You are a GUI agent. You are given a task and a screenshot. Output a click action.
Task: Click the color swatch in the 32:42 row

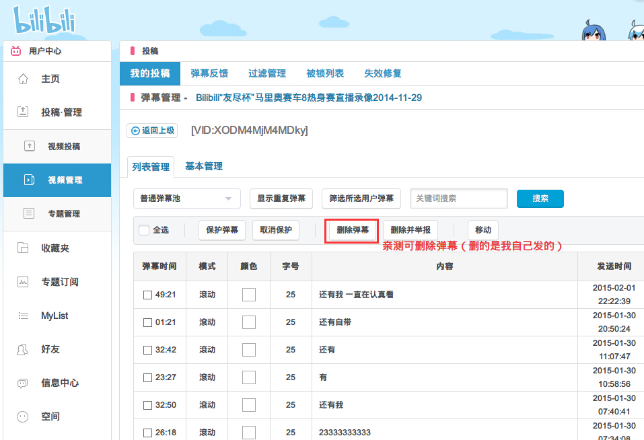click(x=249, y=350)
